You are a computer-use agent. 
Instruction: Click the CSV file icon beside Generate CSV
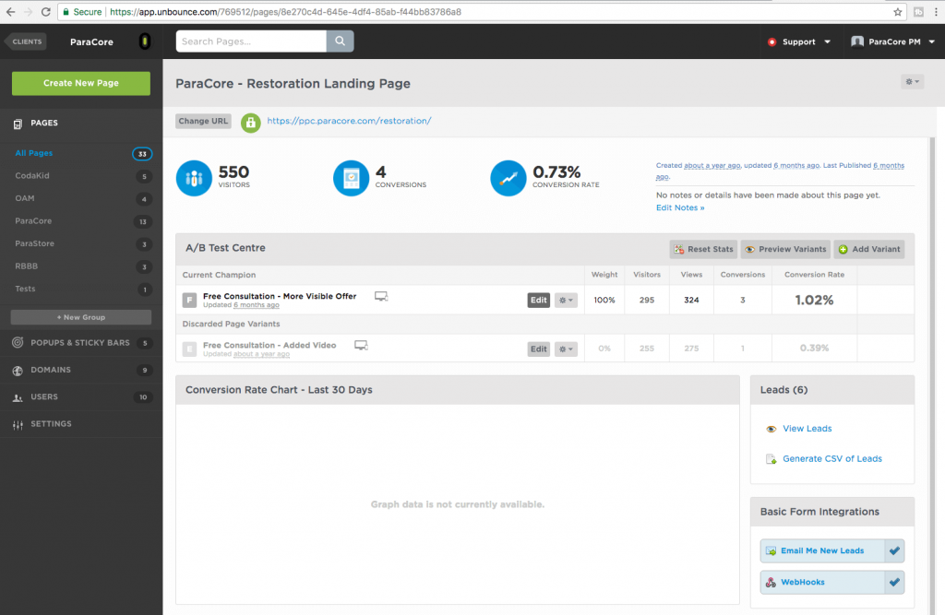point(771,459)
